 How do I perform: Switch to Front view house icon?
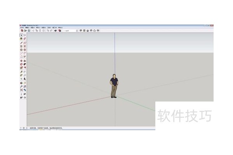pos(87,31)
